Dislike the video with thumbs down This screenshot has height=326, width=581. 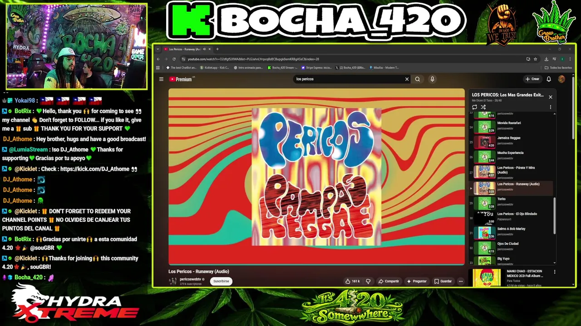click(368, 281)
